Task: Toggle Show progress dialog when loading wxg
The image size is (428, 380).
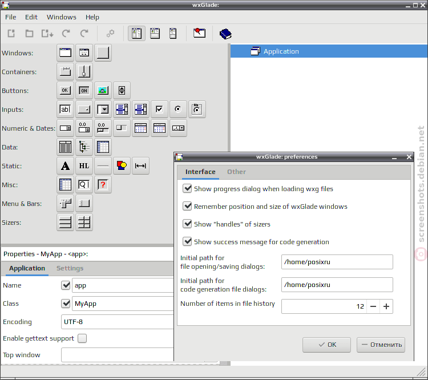Action: tap(187, 188)
